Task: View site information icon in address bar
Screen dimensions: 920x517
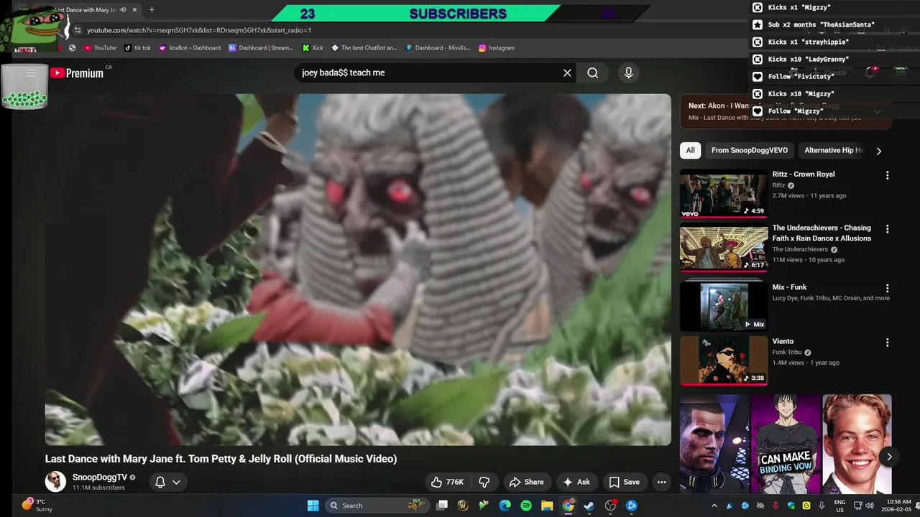Action: tap(77, 30)
